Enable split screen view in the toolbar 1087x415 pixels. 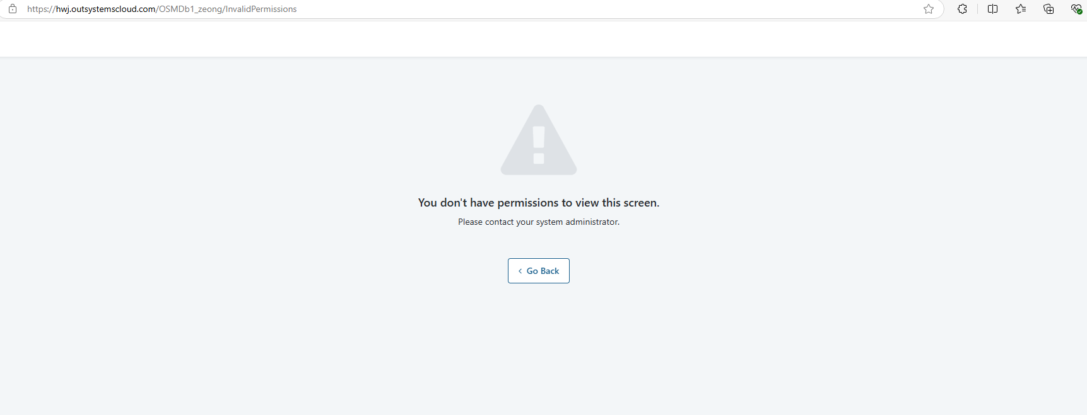[992, 9]
